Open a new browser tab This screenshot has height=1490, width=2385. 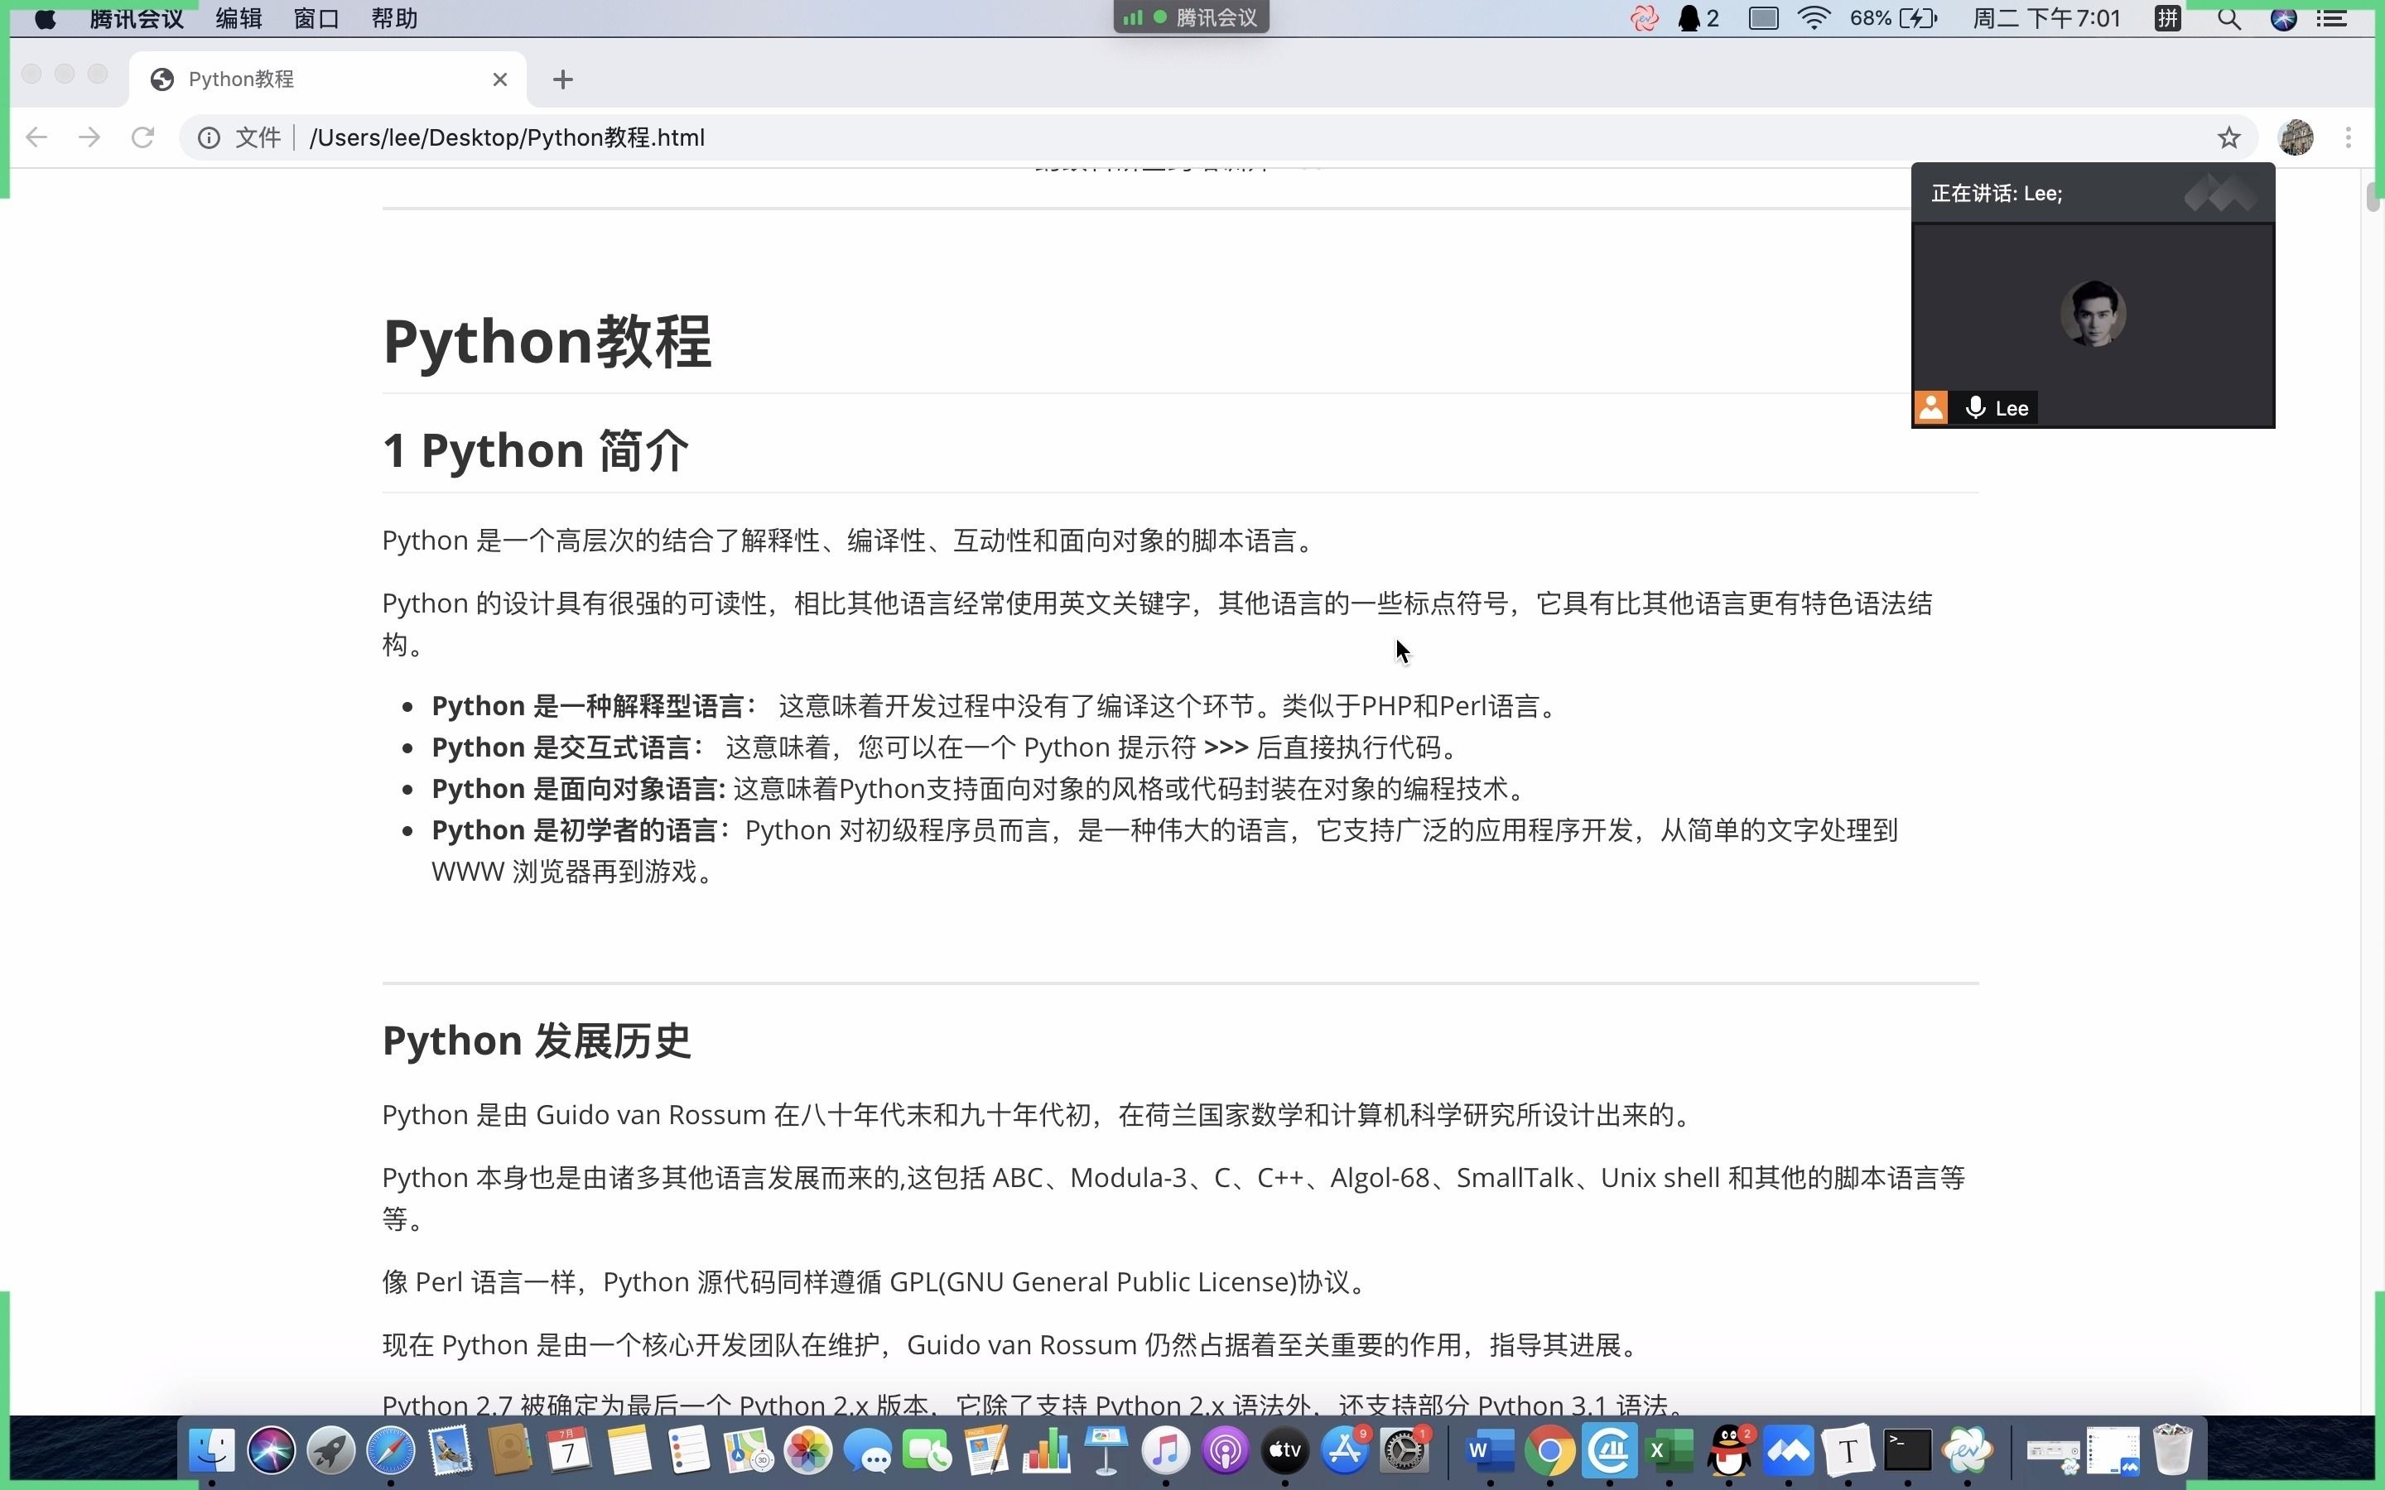(563, 79)
